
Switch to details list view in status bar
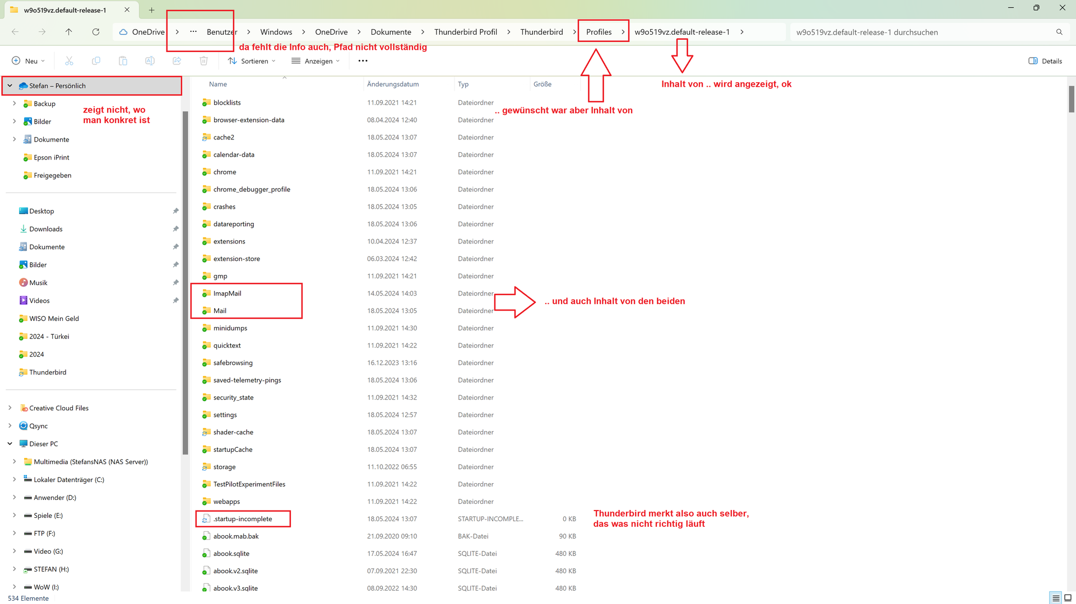[x=1056, y=598]
